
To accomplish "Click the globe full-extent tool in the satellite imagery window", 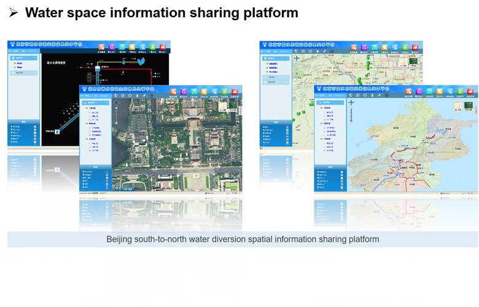I will pos(115,96).
